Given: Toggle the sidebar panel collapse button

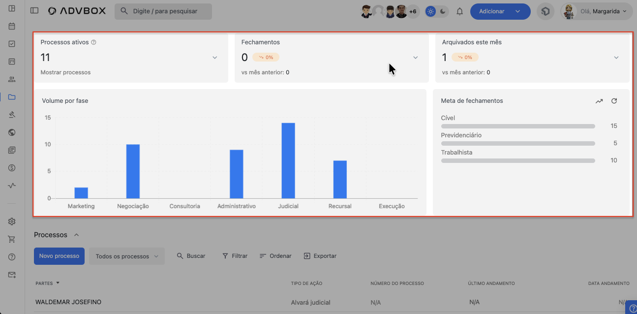Looking at the screenshot, I should click(x=34, y=11).
